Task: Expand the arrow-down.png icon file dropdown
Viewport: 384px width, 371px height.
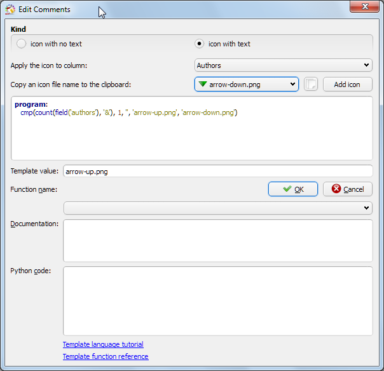Action: point(292,84)
